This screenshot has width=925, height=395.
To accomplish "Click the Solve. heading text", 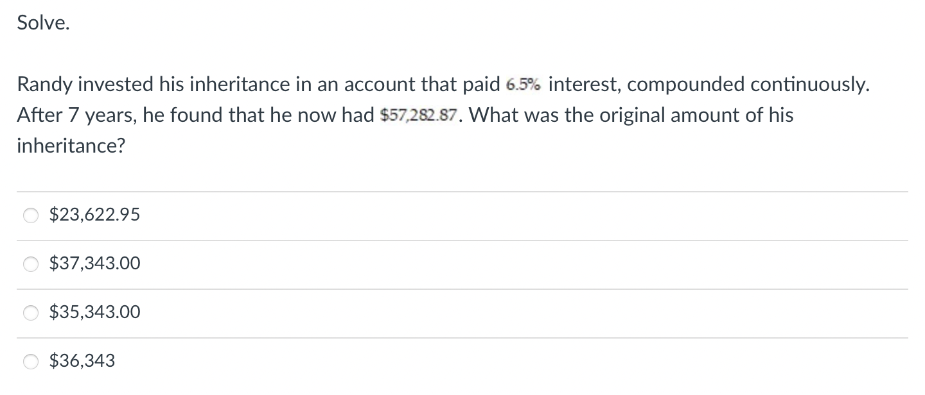I will point(43,23).
